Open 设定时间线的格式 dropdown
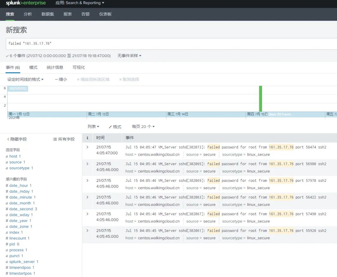Screen dimensions: 337x277 [x=25, y=80]
